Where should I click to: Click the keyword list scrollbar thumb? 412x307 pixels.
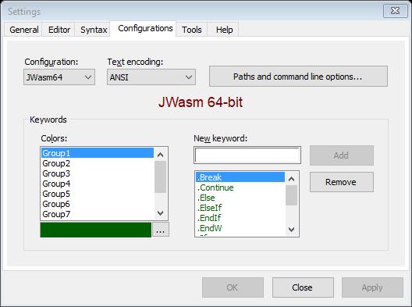click(291, 195)
